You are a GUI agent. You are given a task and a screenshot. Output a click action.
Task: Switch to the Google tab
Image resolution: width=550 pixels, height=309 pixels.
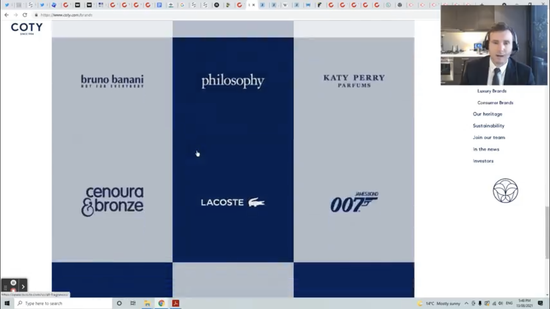tap(182, 5)
